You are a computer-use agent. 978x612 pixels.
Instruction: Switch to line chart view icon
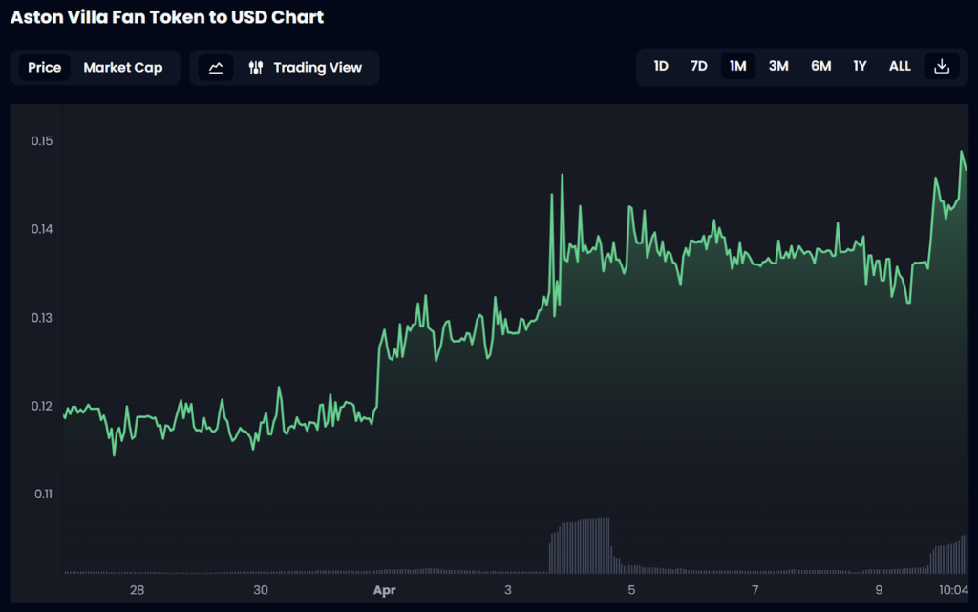216,68
